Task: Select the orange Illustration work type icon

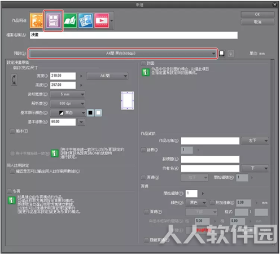Action: pos(36,20)
